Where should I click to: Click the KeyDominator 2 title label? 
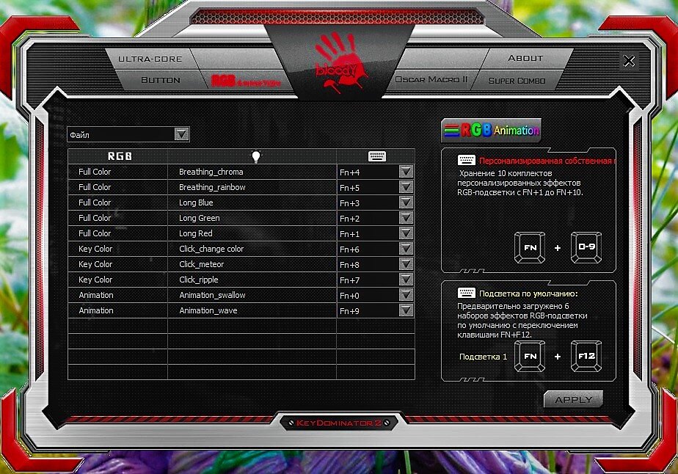[x=338, y=423]
